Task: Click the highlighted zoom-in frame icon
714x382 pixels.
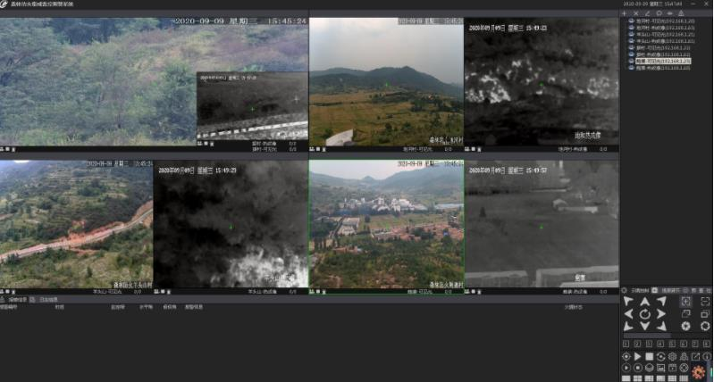Action: click(686, 302)
